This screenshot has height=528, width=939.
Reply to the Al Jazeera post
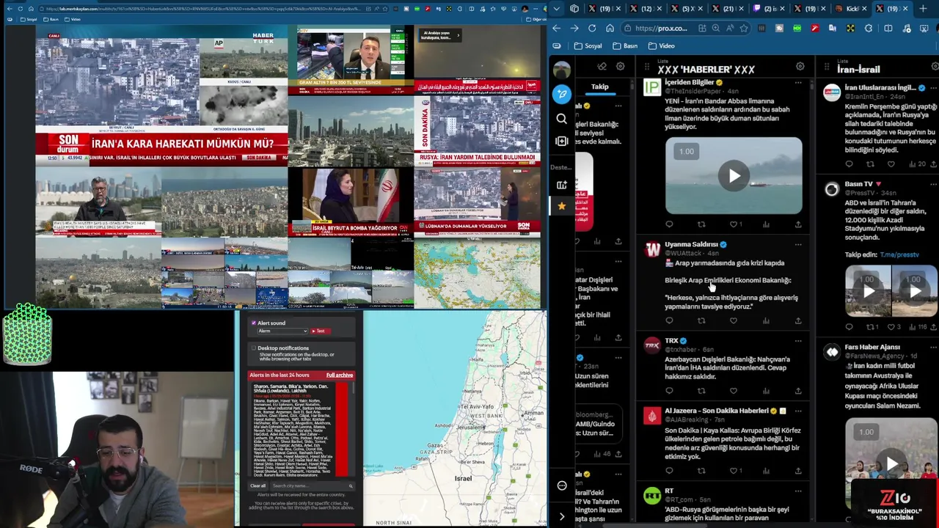click(x=669, y=471)
